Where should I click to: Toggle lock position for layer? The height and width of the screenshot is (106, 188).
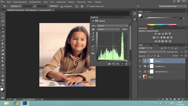click(x=155, y=56)
